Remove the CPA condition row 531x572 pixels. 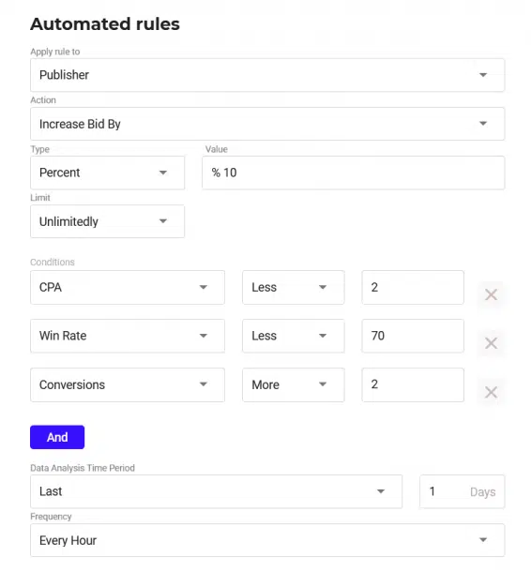coord(491,294)
